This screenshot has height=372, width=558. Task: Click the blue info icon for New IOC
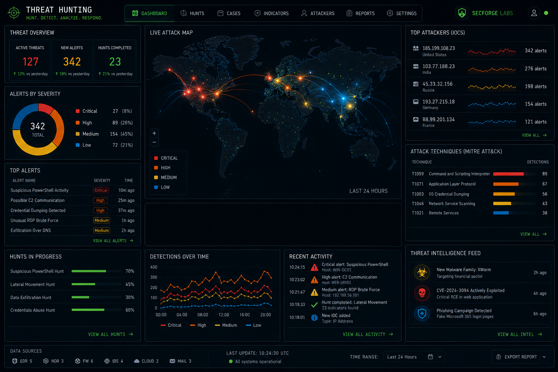[314, 318]
